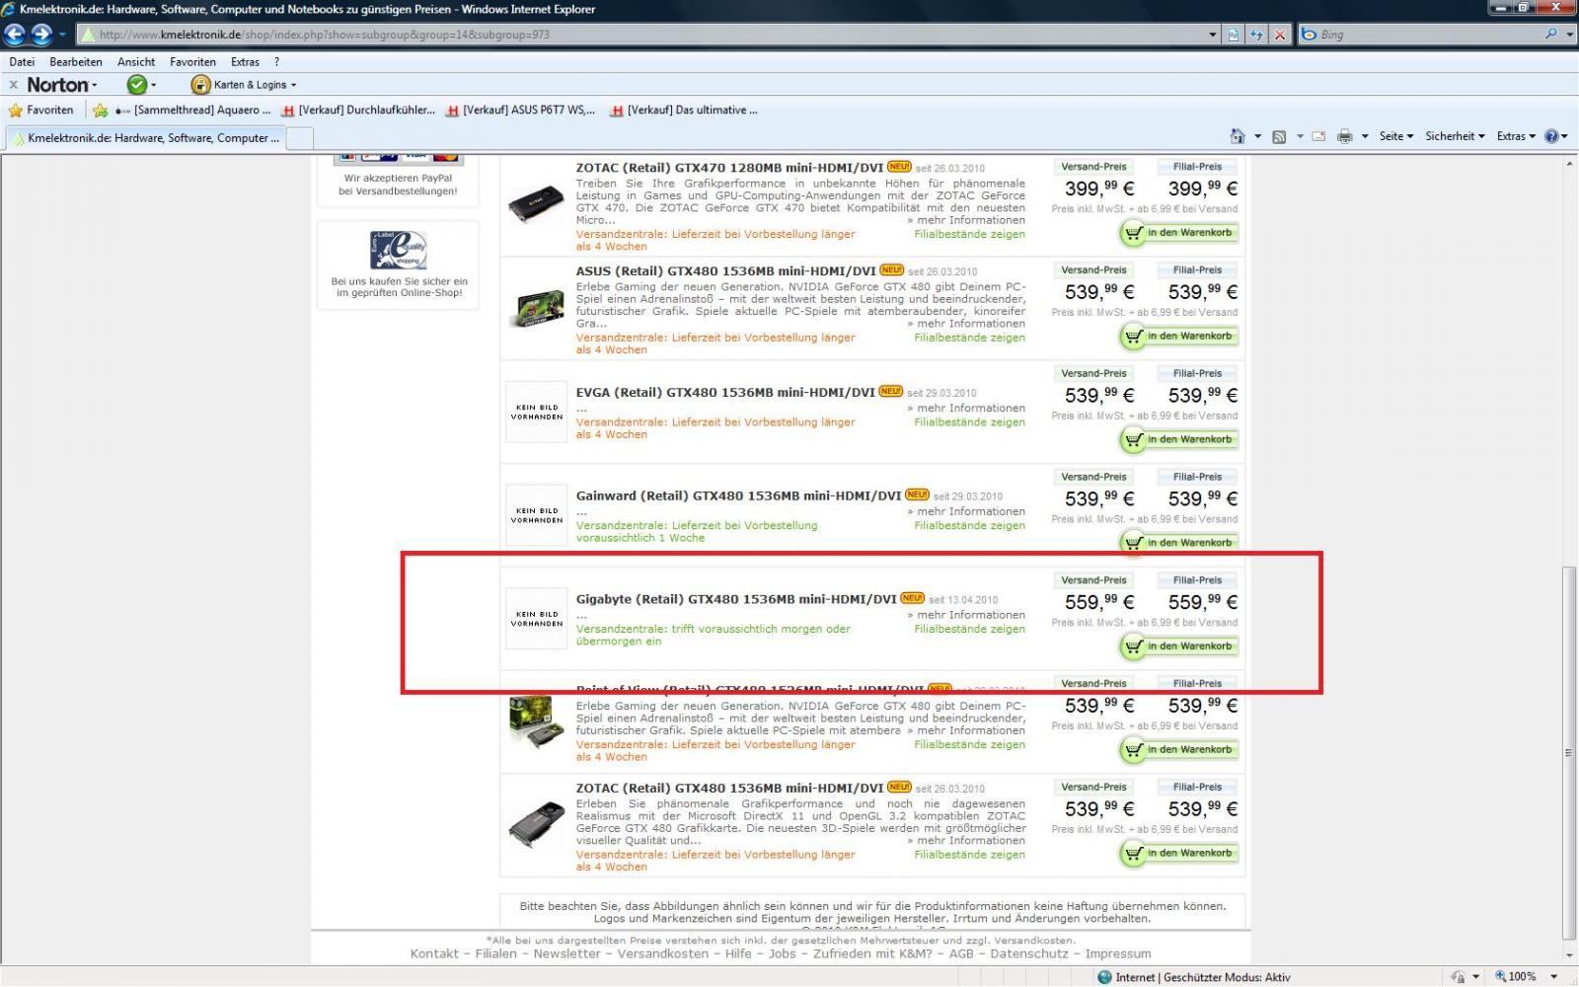Image resolution: width=1579 pixels, height=987 pixels.
Task: Add EVGA GTX480 to the Warenkorb
Action: point(1178,440)
